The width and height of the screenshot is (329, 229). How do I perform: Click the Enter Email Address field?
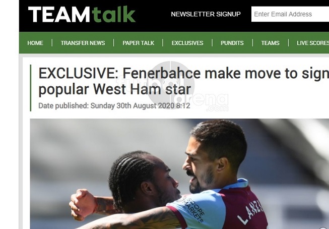(290, 14)
